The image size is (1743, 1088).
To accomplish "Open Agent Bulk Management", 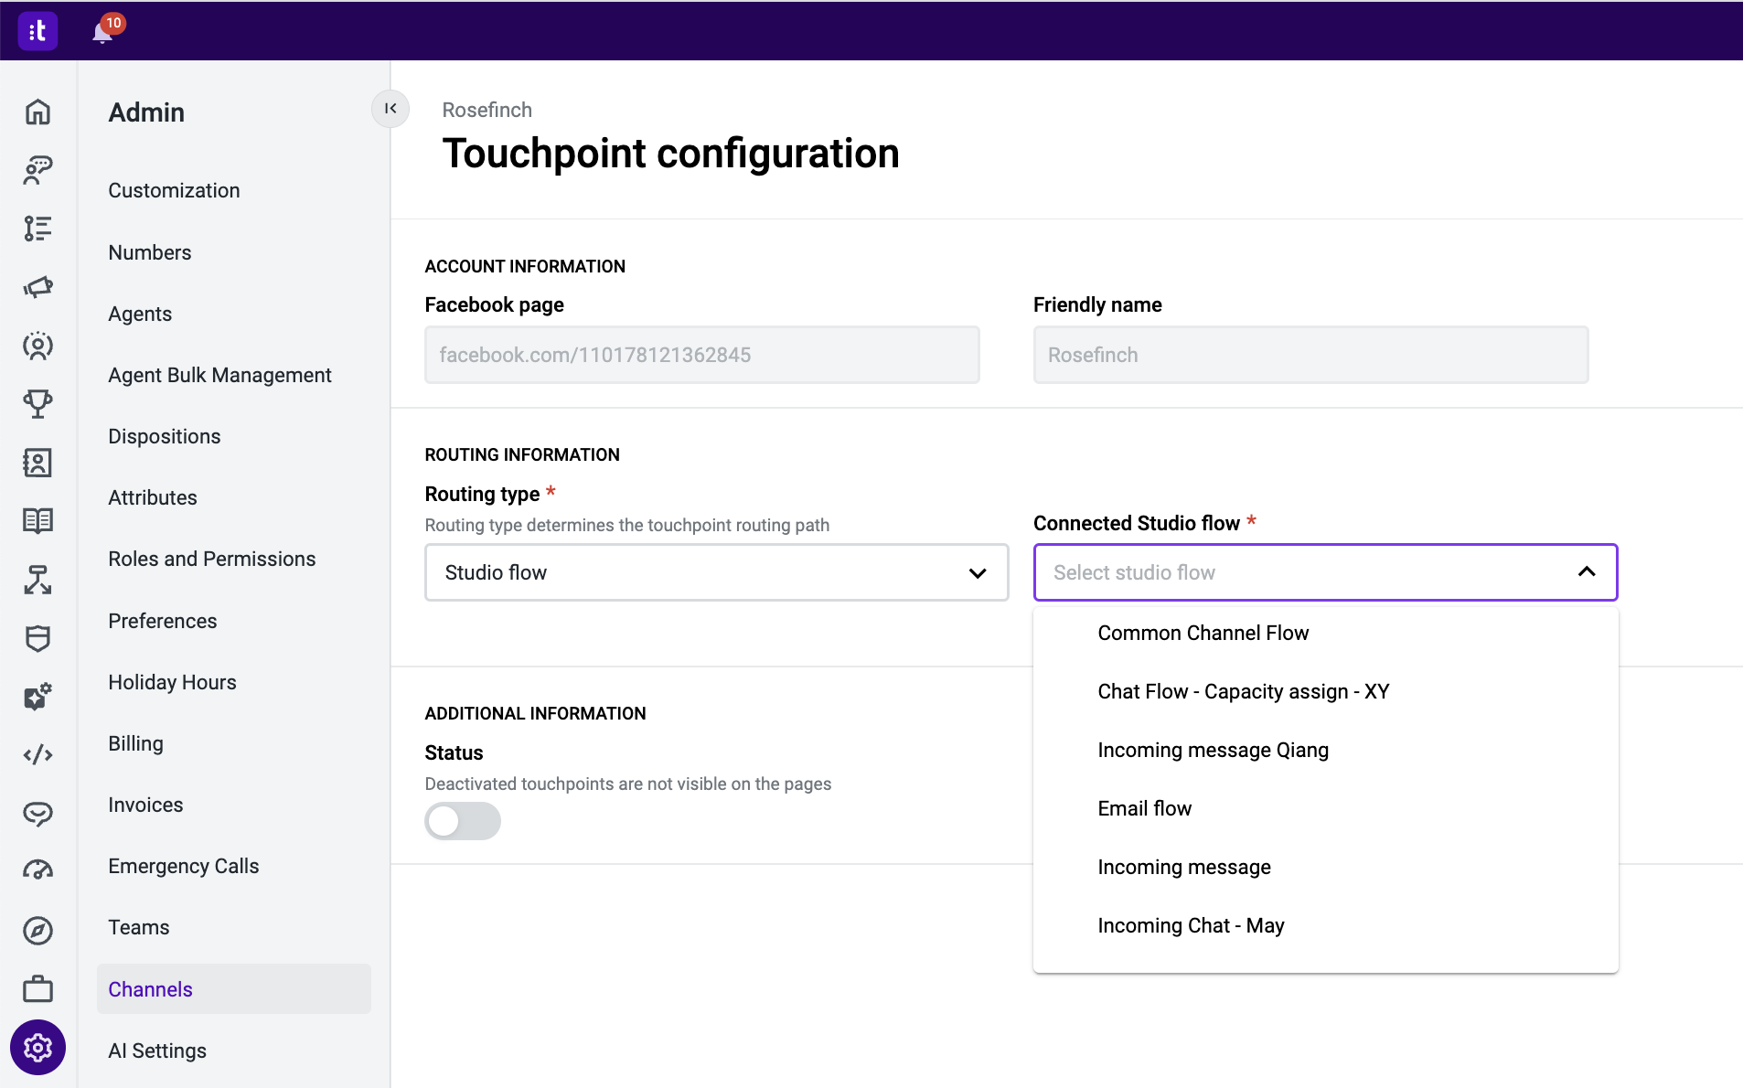I will coord(219,375).
